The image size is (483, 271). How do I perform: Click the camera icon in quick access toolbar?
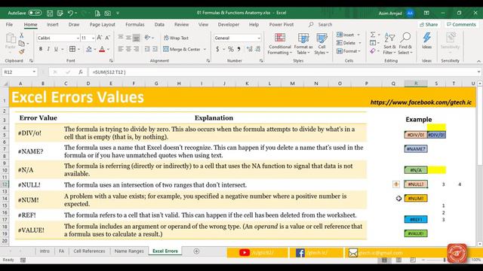(x=107, y=14)
